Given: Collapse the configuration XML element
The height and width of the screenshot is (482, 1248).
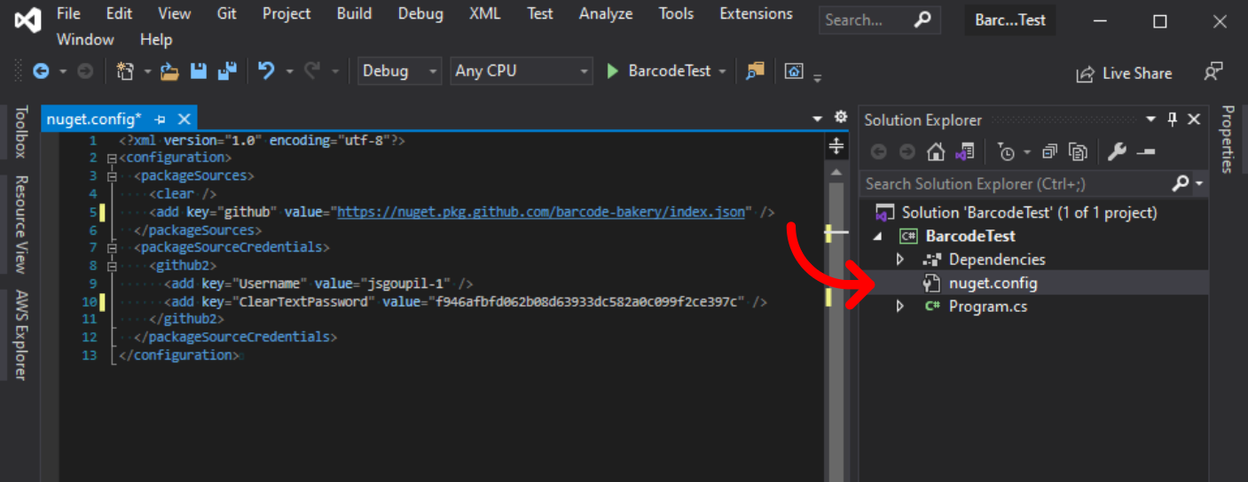Looking at the screenshot, I should 111,159.
